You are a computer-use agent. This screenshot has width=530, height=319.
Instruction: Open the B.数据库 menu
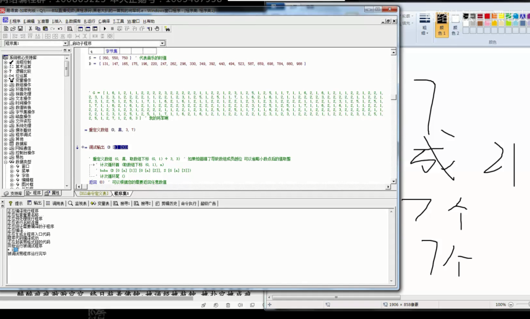coord(74,21)
